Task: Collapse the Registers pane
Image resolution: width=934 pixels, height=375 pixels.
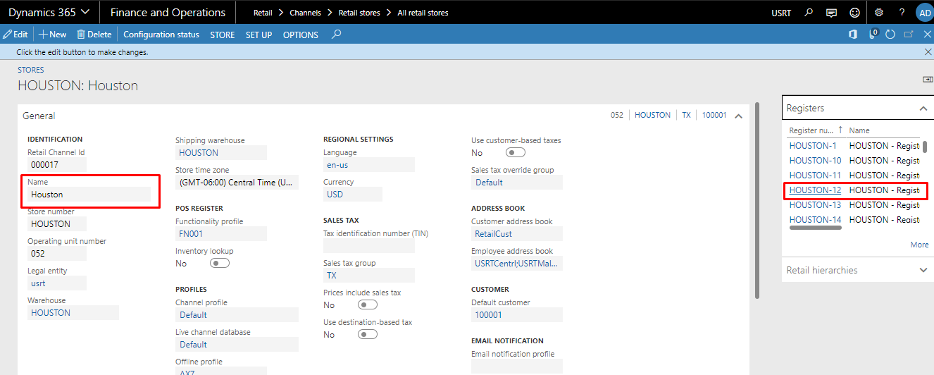Action: click(923, 109)
